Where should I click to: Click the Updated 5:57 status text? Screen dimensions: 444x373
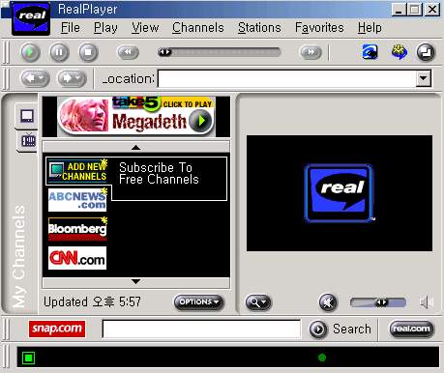[x=92, y=302]
